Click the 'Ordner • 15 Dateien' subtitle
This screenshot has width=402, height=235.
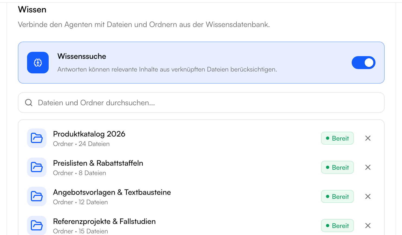pos(80,231)
